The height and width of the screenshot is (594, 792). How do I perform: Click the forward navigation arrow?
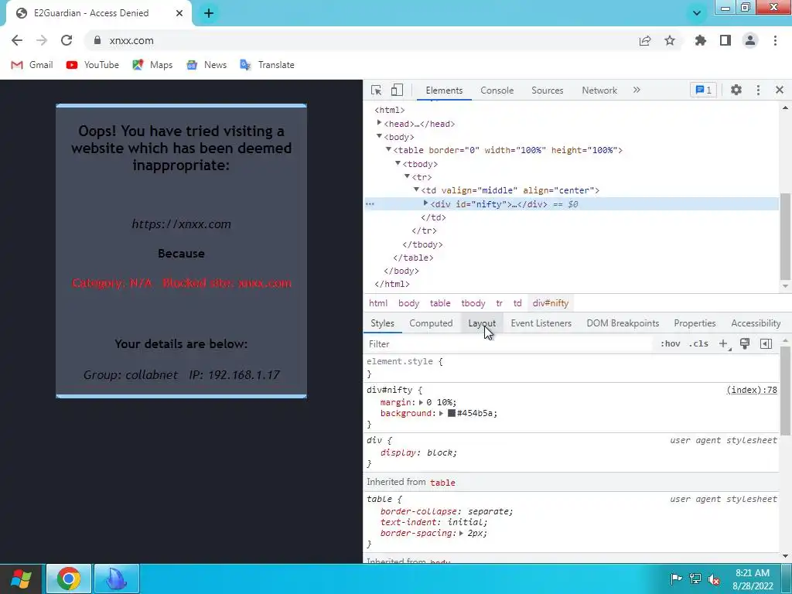(x=42, y=40)
